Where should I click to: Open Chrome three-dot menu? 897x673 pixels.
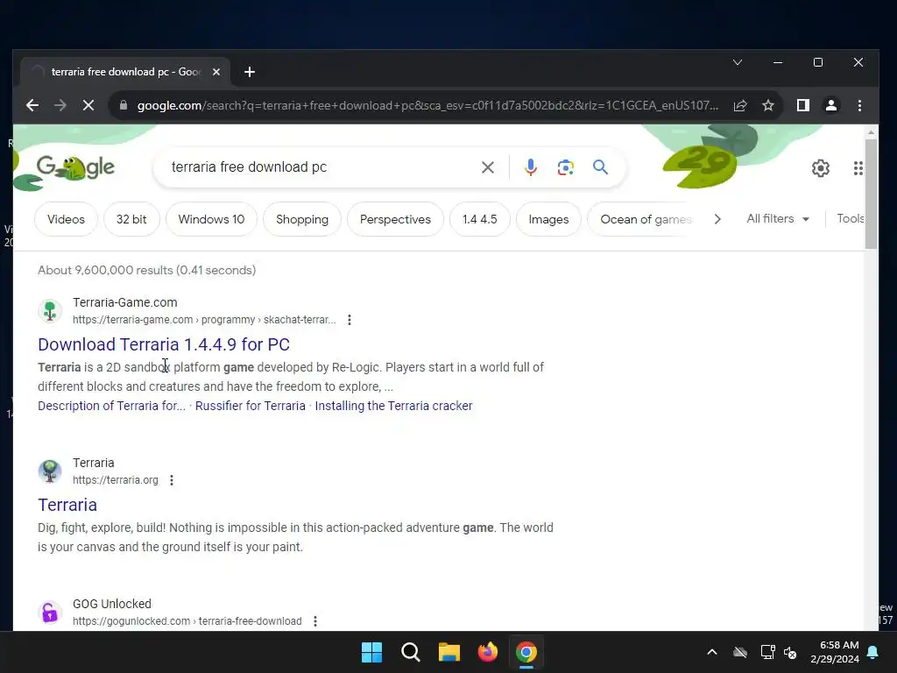(x=859, y=105)
